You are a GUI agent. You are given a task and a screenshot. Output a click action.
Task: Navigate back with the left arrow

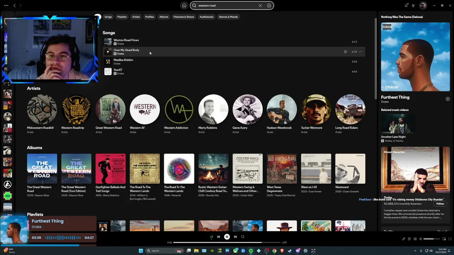tap(15, 5)
